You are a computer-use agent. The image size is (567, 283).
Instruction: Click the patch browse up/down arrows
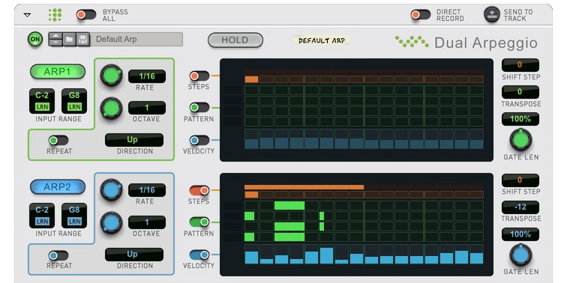pos(55,39)
